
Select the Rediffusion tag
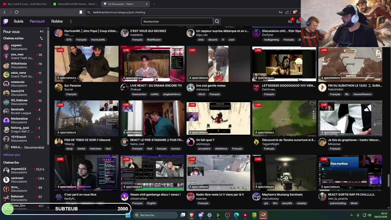coord(154,40)
